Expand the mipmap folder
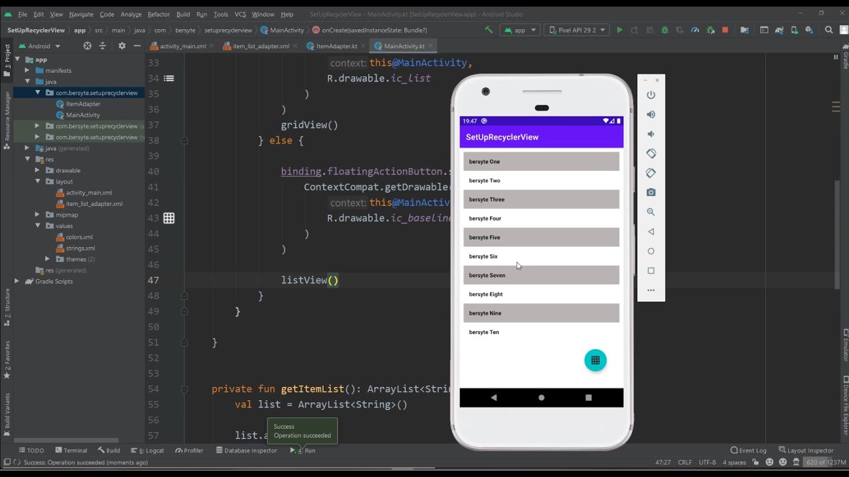849x477 pixels. pyautogui.click(x=38, y=215)
